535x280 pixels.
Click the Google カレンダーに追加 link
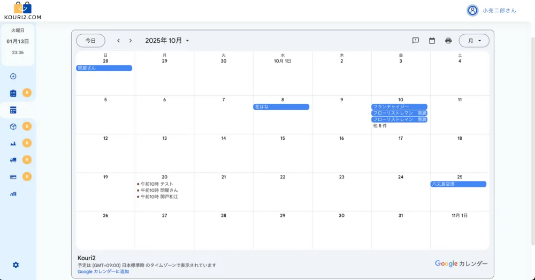[x=103, y=271]
